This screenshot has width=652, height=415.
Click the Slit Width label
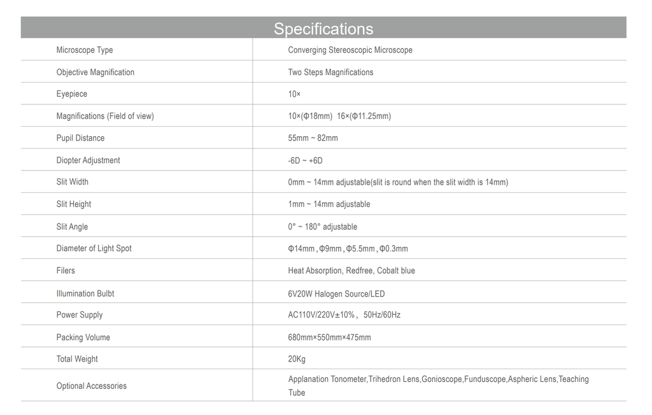point(73,181)
